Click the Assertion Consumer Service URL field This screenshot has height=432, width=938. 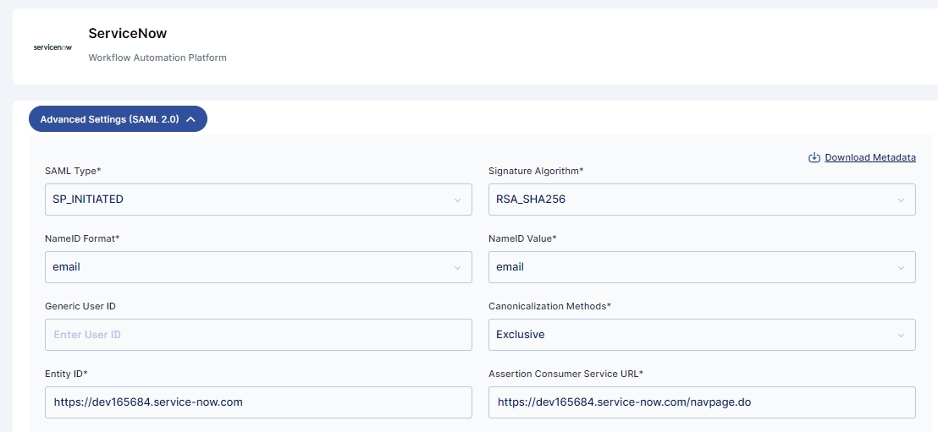702,402
